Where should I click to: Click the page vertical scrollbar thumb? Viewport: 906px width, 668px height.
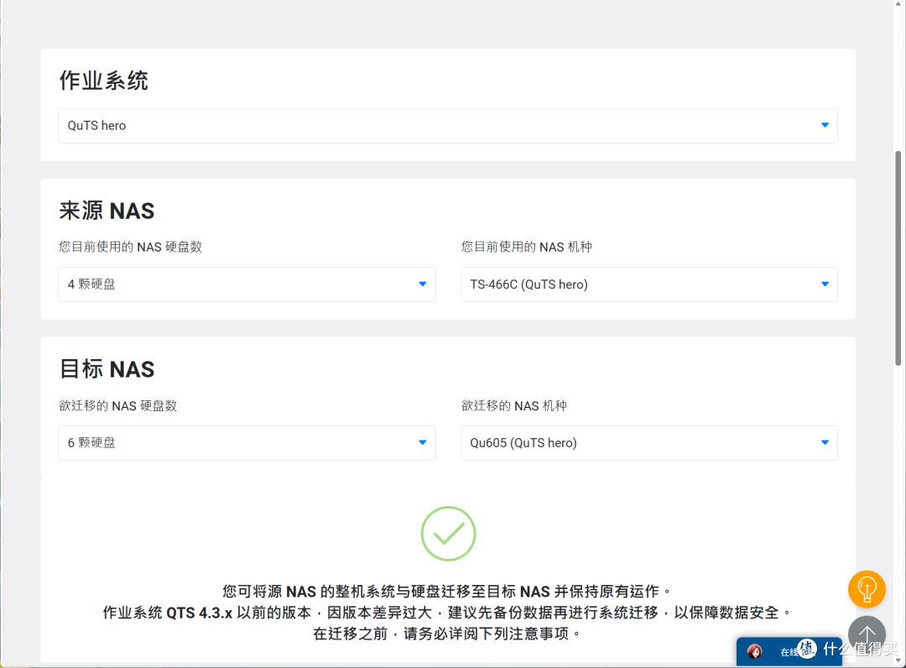coord(898,258)
